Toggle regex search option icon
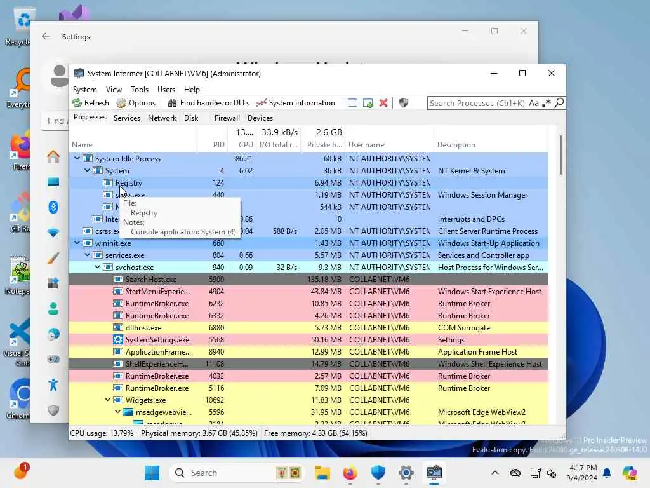 point(547,102)
